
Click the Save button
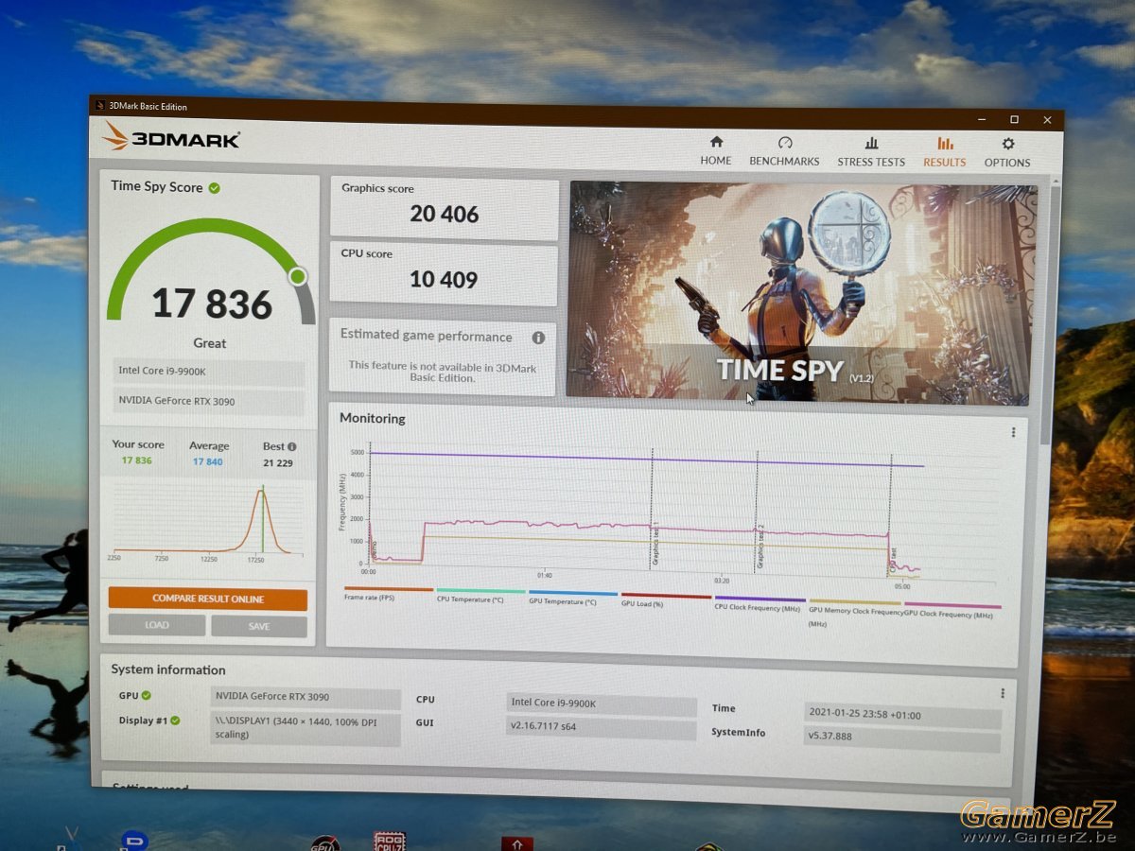pyautogui.click(x=259, y=626)
